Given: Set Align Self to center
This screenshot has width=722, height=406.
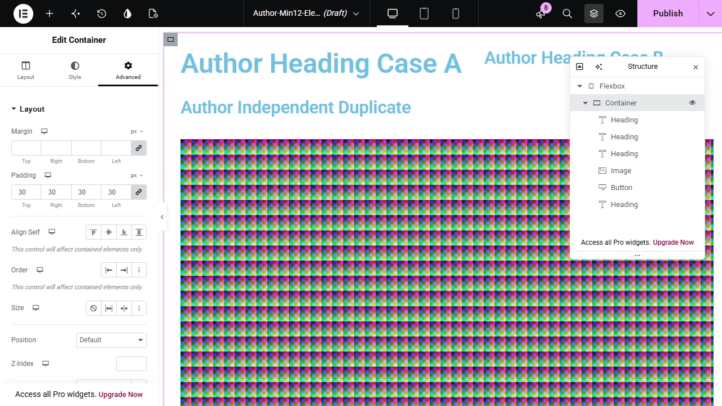Looking at the screenshot, I should point(109,232).
